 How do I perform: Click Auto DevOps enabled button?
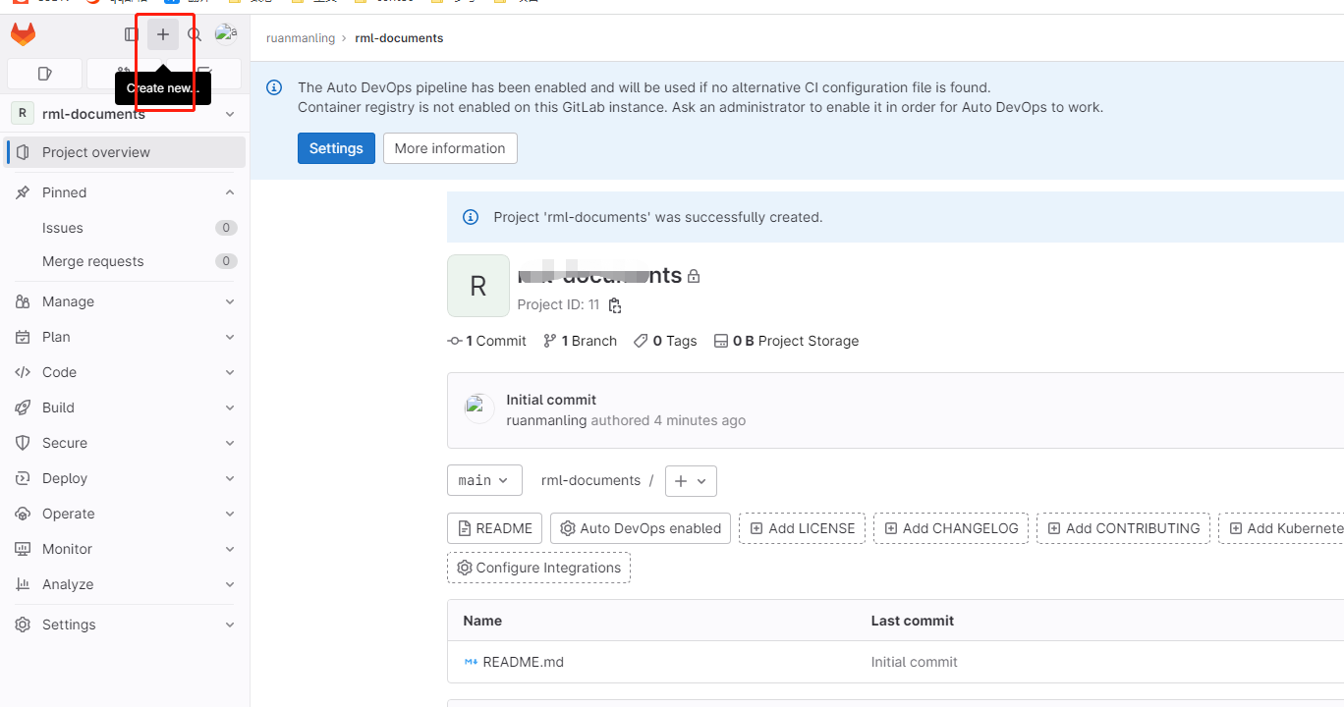coord(641,528)
